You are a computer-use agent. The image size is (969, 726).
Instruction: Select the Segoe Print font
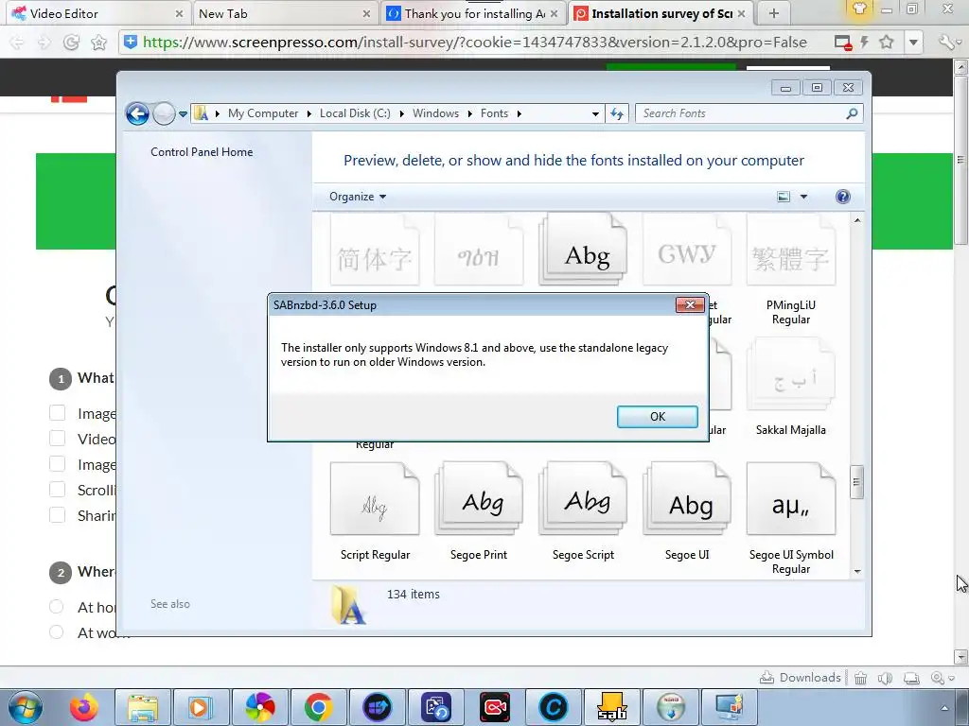point(478,511)
